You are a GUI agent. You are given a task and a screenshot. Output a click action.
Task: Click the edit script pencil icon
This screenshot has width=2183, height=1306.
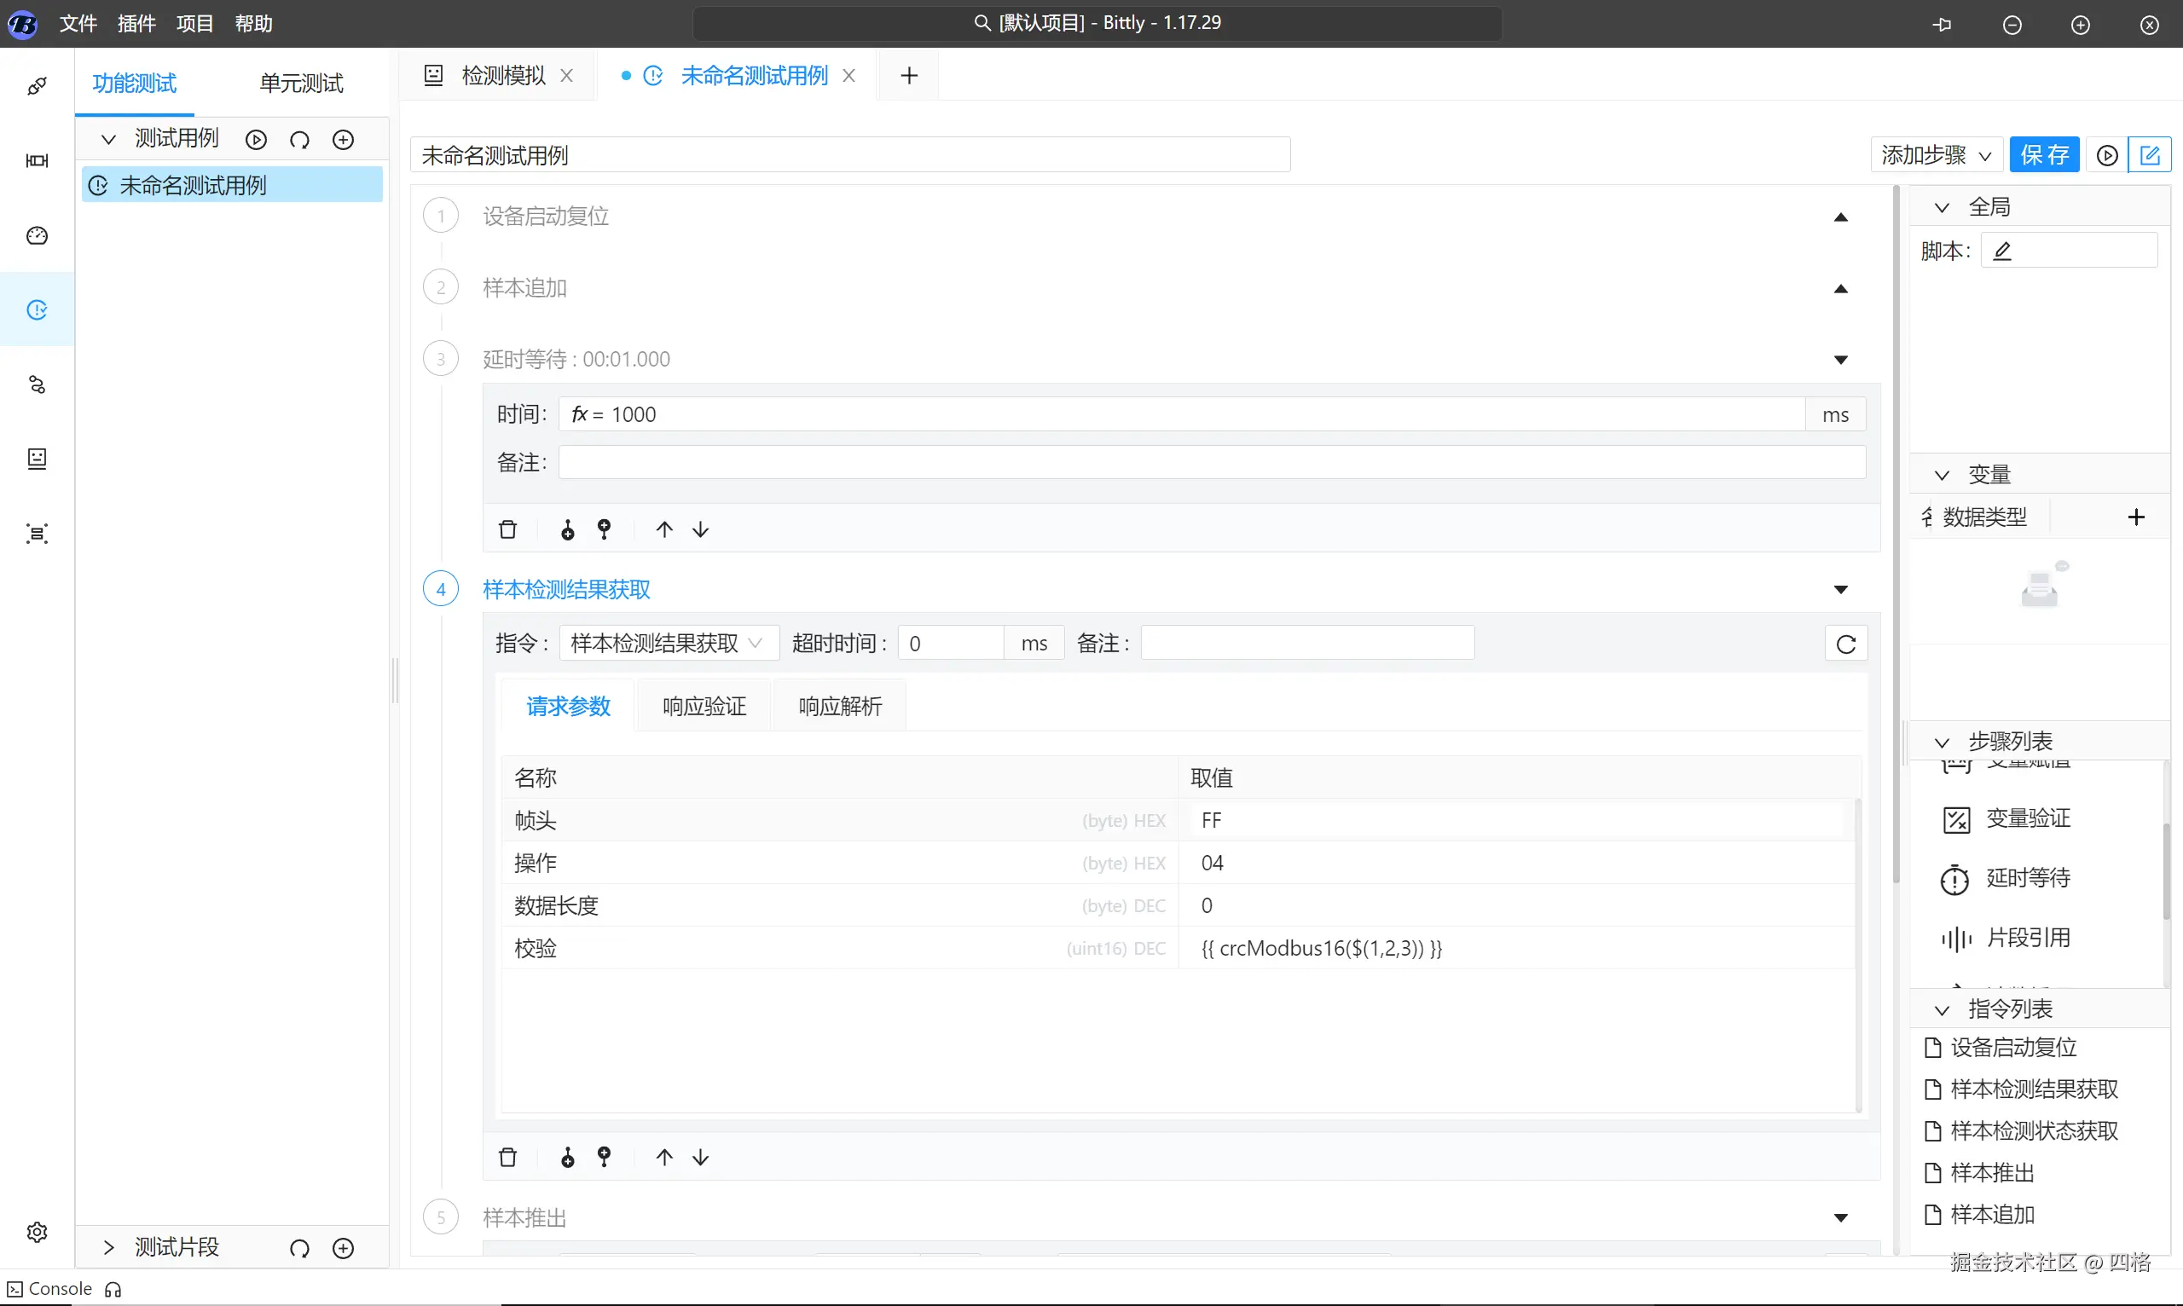click(x=2002, y=251)
